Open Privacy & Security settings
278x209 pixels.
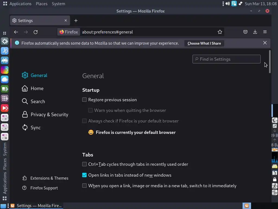click(45, 115)
